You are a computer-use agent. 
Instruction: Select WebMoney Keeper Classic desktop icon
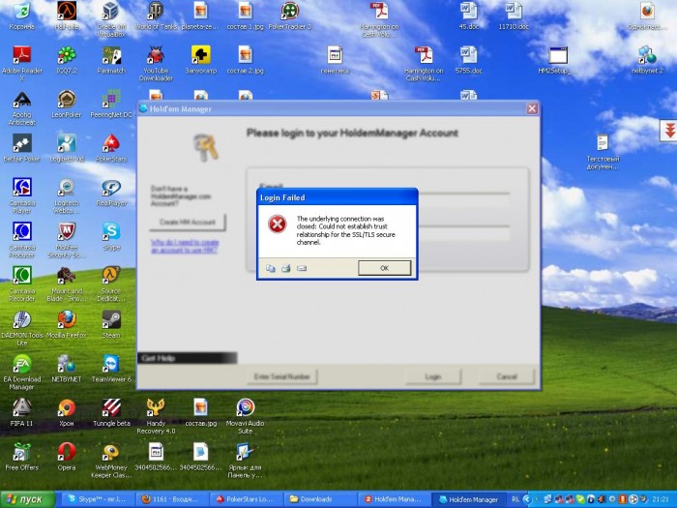pyautogui.click(x=111, y=461)
